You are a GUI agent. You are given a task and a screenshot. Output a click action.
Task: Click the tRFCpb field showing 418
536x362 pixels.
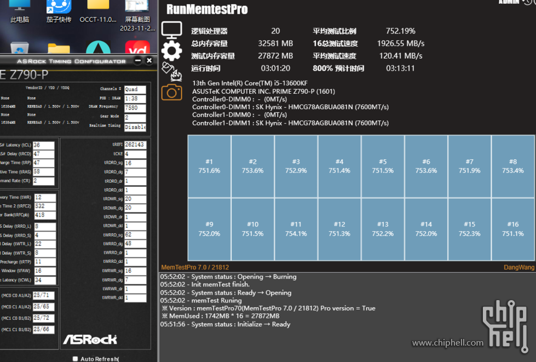click(x=45, y=215)
